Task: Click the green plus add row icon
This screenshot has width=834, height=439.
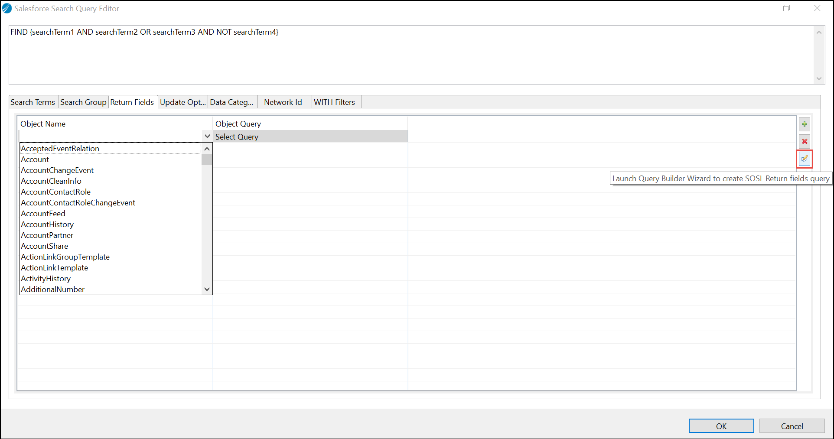Action: point(805,124)
